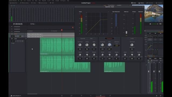This screenshot has height=97, width=172.
Task: Pop out the floating viewer icon
Action: [161, 20]
